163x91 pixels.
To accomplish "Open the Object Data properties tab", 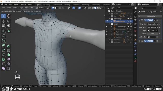I will (x=135, y=58).
